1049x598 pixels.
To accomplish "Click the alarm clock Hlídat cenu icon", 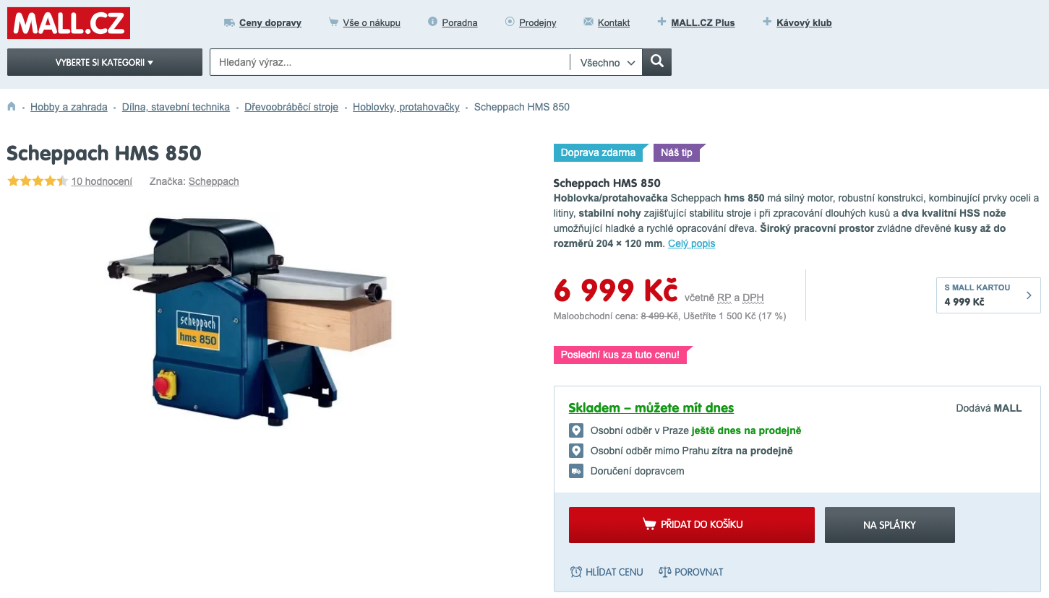I will [x=576, y=572].
